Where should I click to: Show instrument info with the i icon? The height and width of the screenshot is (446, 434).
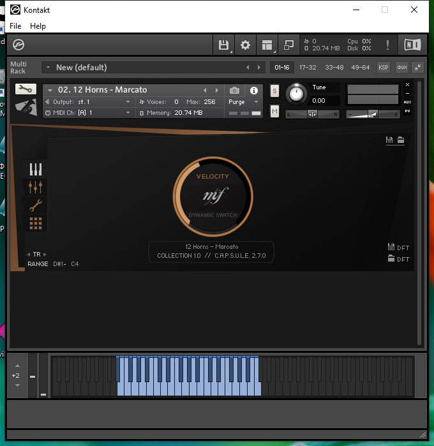pyautogui.click(x=254, y=91)
